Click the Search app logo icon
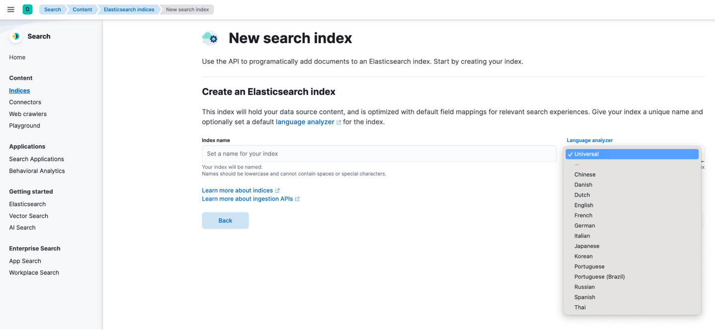 [16, 36]
